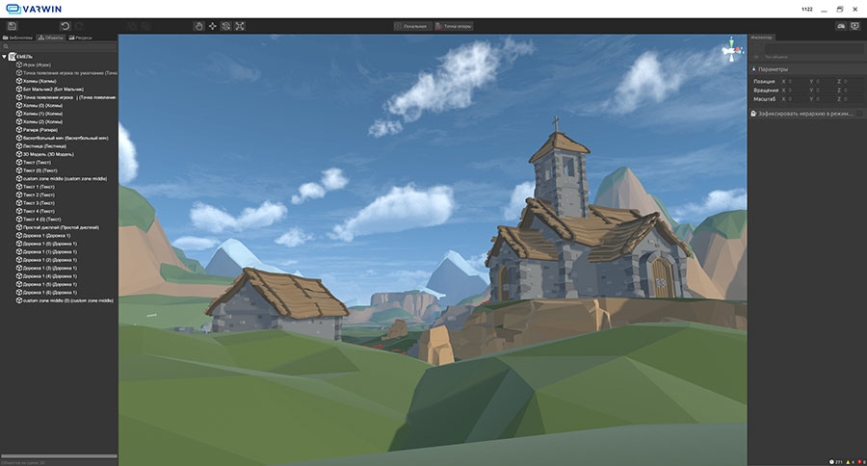This screenshot has height=466, width=867.
Task: Open the Ресурсы tab
Action: coord(81,38)
